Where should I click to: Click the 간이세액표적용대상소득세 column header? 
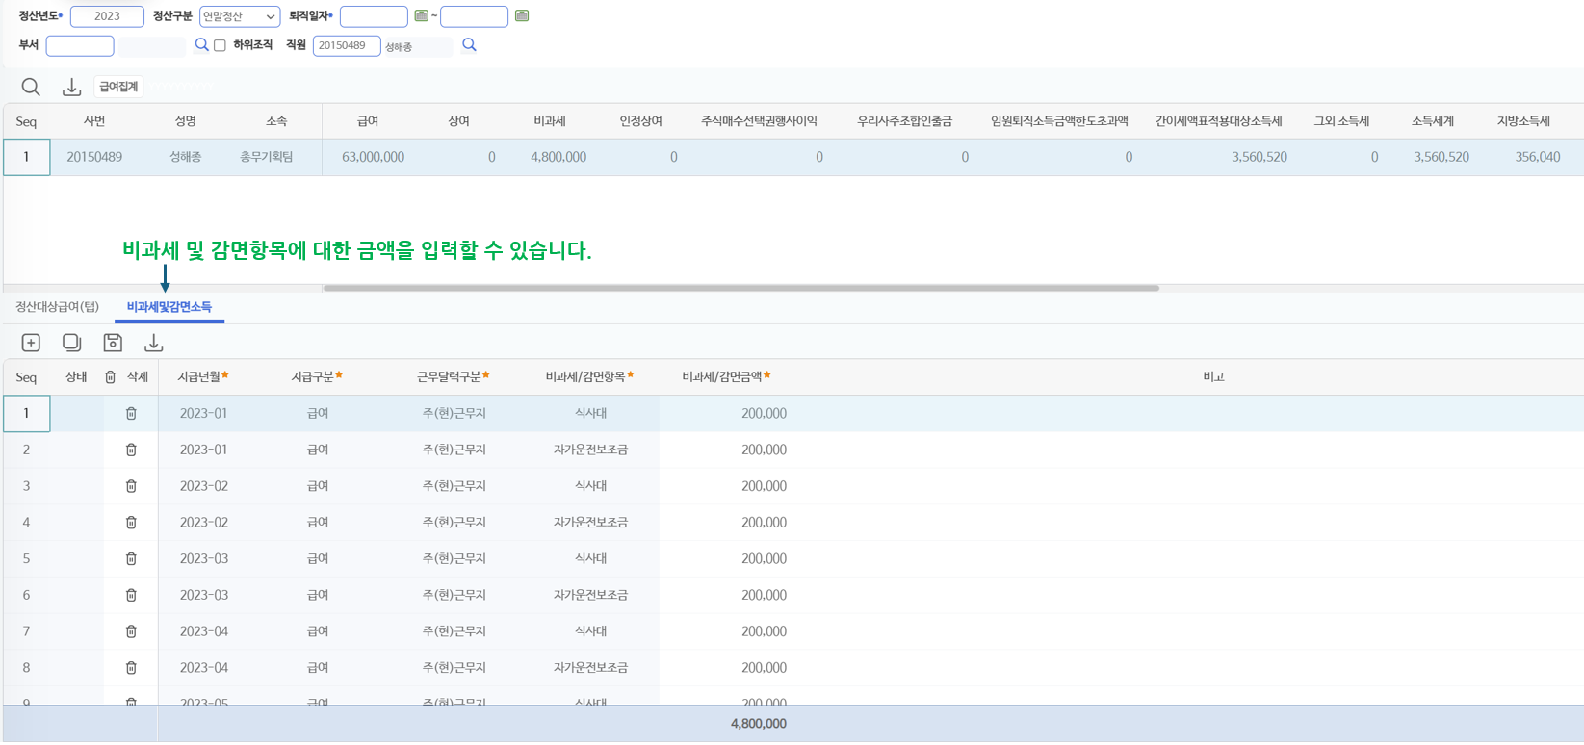click(x=1218, y=121)
